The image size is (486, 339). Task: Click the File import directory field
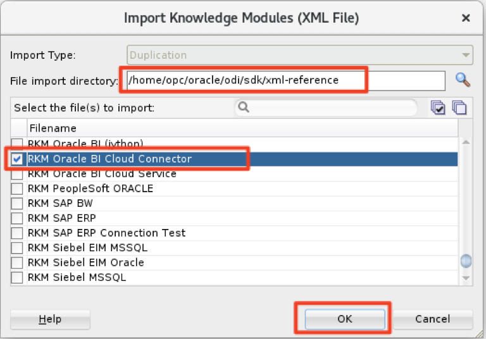(285, 80)
